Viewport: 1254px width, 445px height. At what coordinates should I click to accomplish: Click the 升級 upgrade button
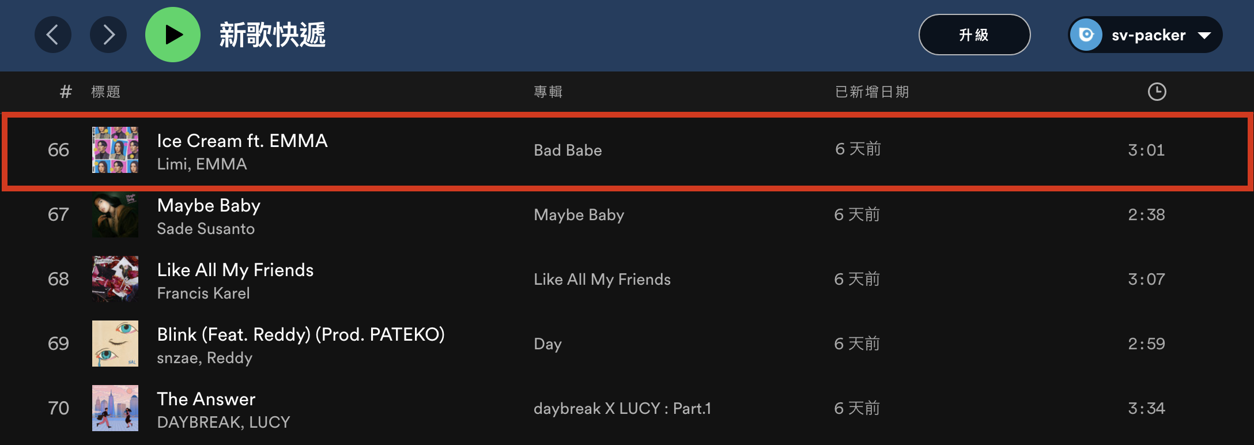[974, 35]
